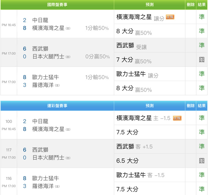Viewport: 208px width, 195px height.
Task: Click the 結果 header in green table
Action: (202, 5)
